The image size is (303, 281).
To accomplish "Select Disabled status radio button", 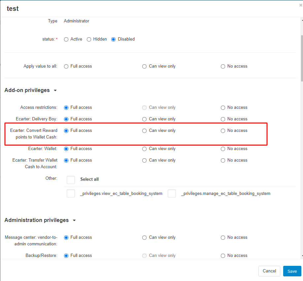I will (114, 39).
